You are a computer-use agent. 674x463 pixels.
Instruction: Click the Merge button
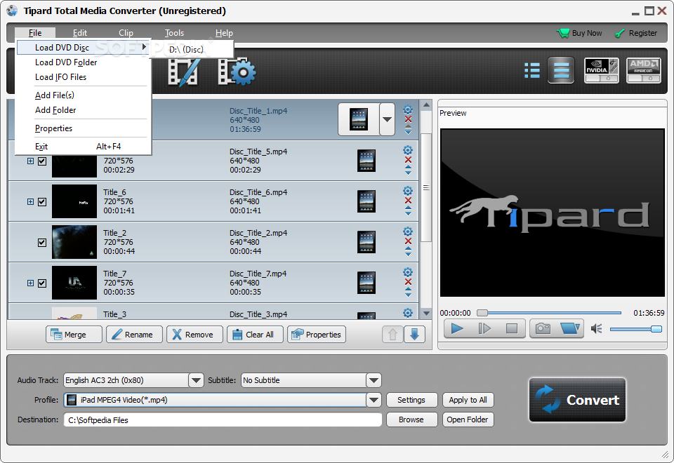[74, 334]
